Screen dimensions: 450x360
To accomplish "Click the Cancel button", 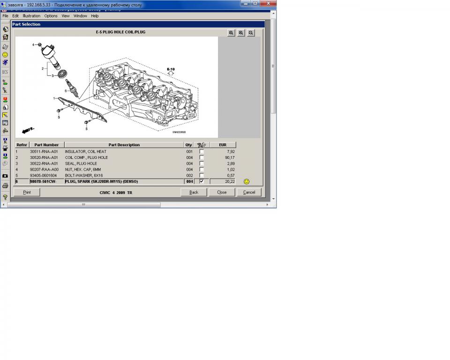I will click(249, 192).
